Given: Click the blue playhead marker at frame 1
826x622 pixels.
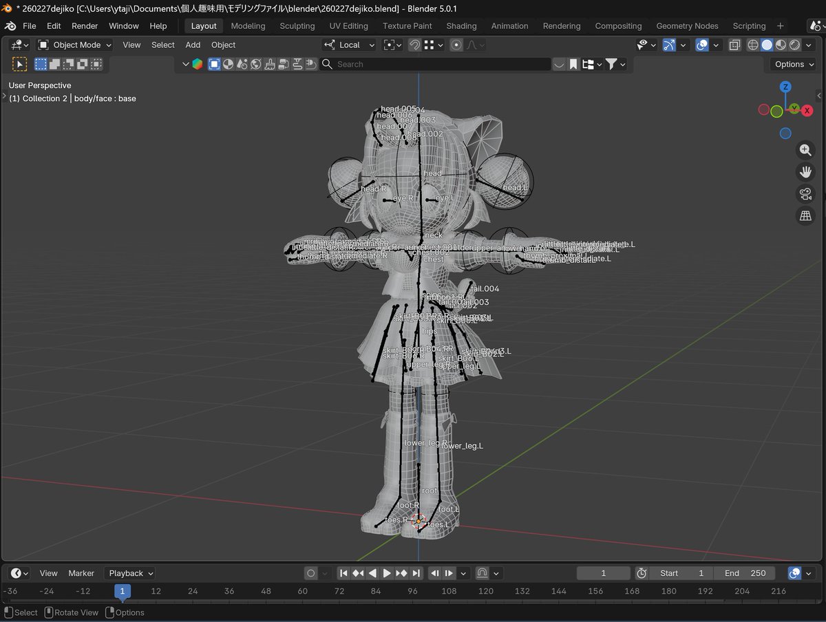Looking at the screenshot, I should pos(123,591).
